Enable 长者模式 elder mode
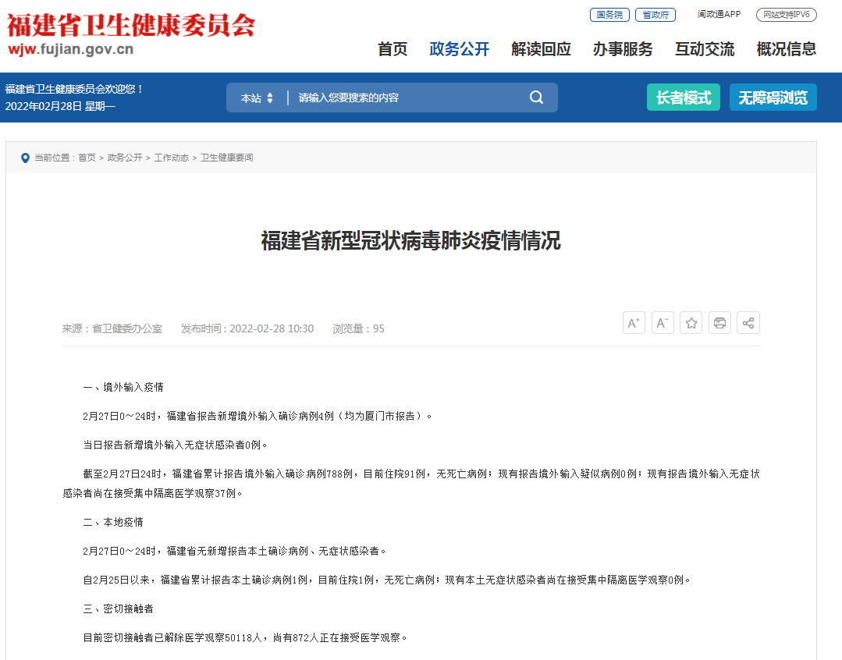This screenshot has width=842, height=660. tap(683, 98)
